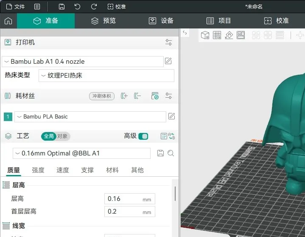
Task: Click the 线宽 group heading
Action: (19, 226)
